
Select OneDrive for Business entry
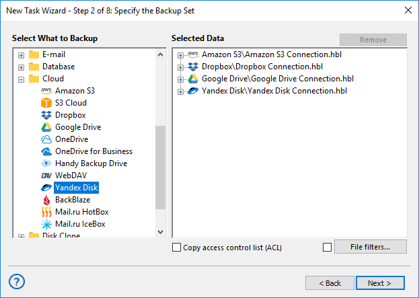click(x=93, y=151)
